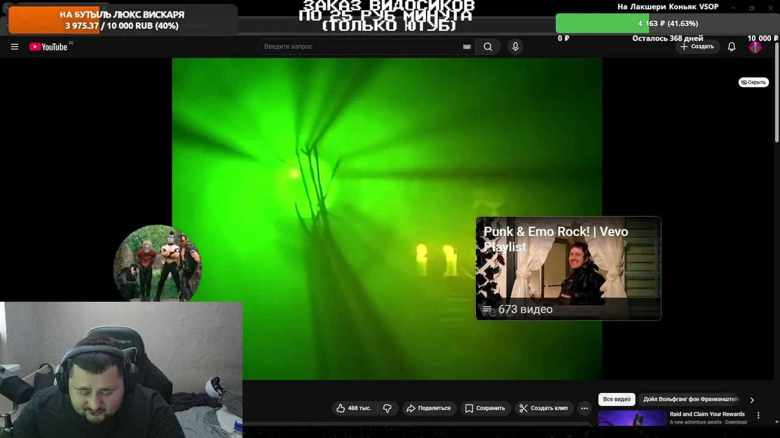
Task: Start voice search with the microphone
Action: pyautogui.click(x=515, y=47)
